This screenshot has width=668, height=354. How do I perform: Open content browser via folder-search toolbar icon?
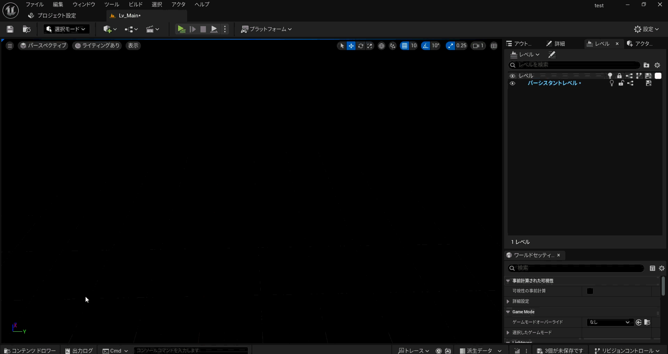pos(27,29)
